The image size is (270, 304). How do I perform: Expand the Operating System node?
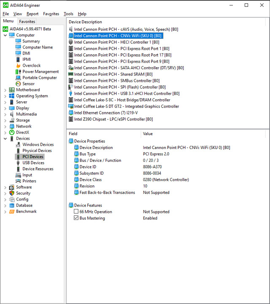pos(5,96)
